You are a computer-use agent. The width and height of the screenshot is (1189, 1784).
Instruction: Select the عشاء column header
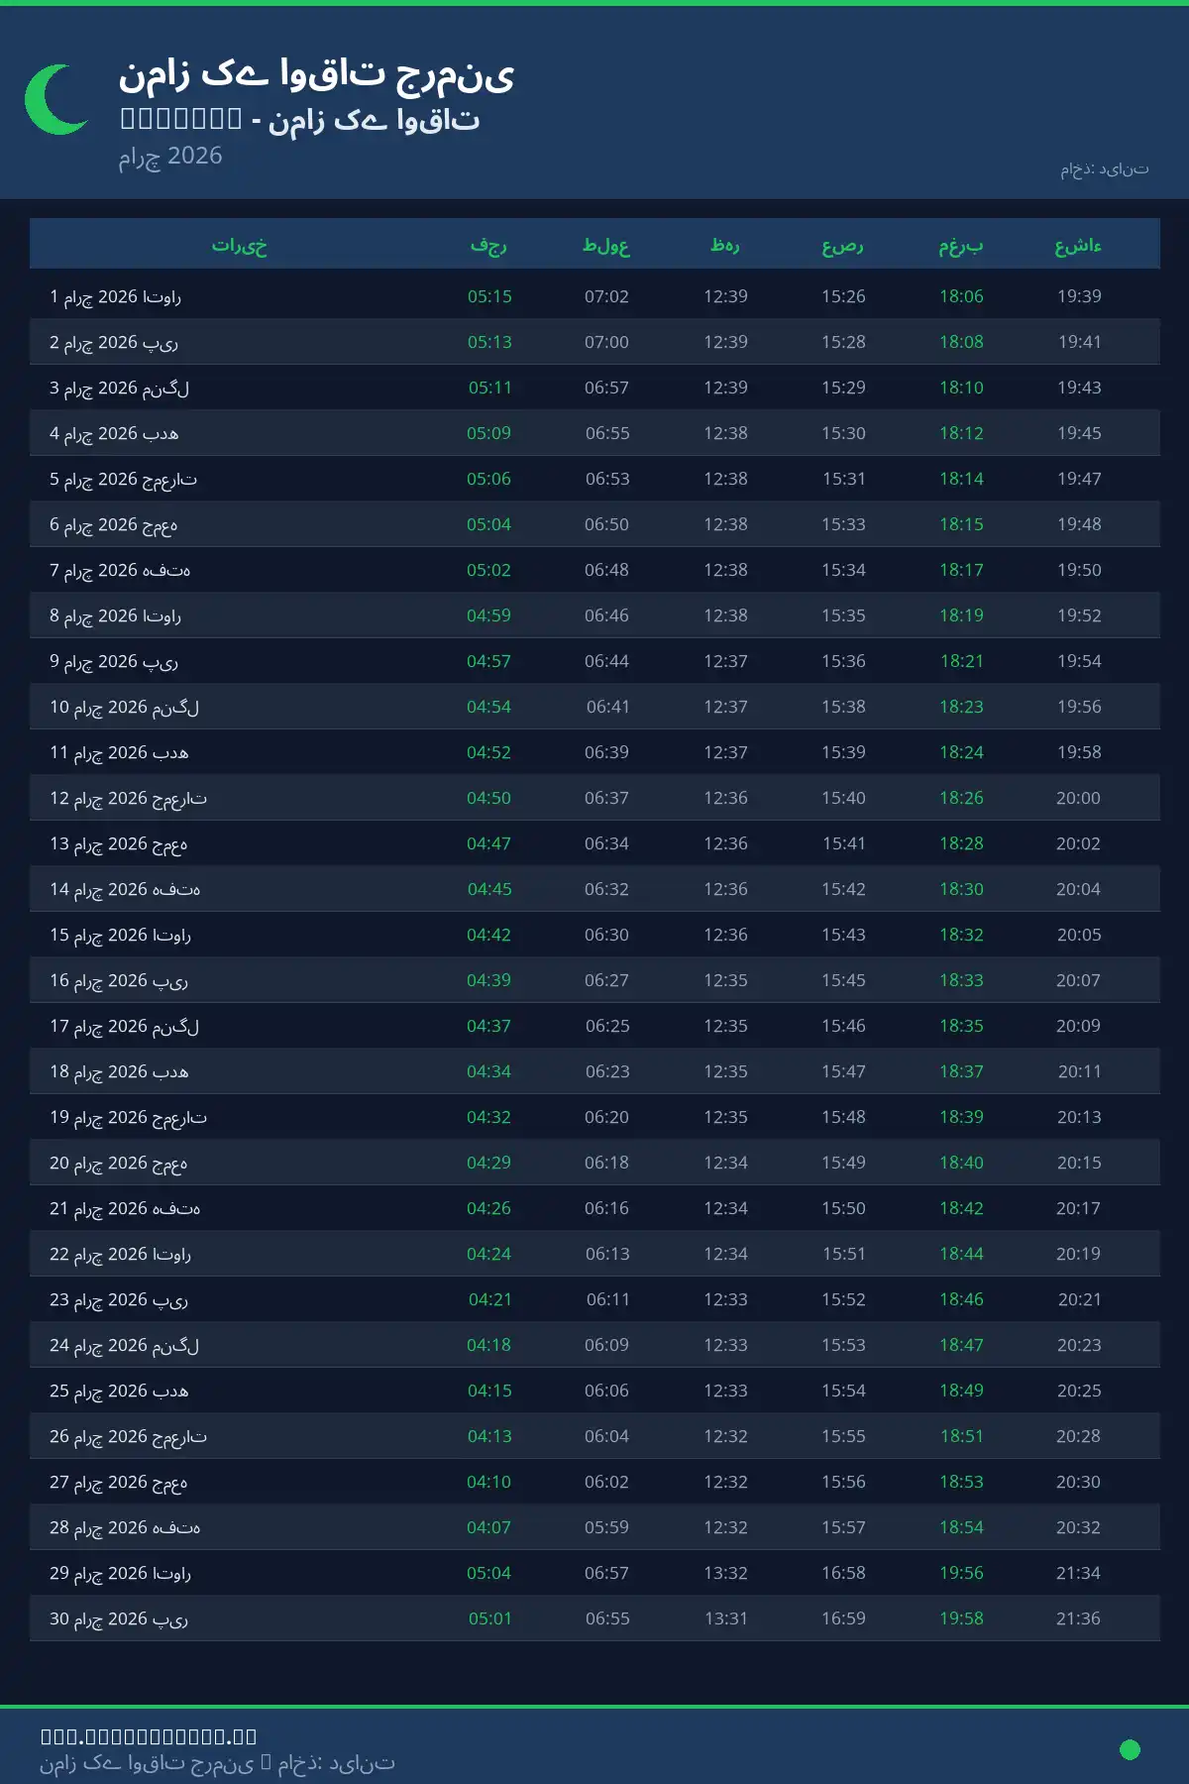click(1078, 245)
